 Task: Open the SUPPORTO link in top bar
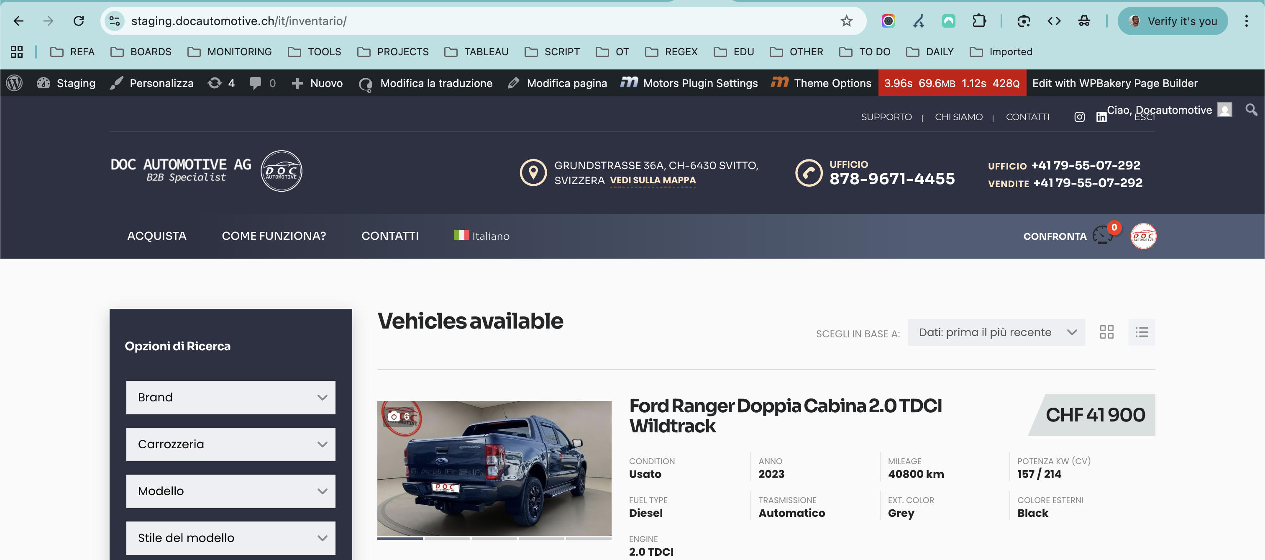(886, 117)
